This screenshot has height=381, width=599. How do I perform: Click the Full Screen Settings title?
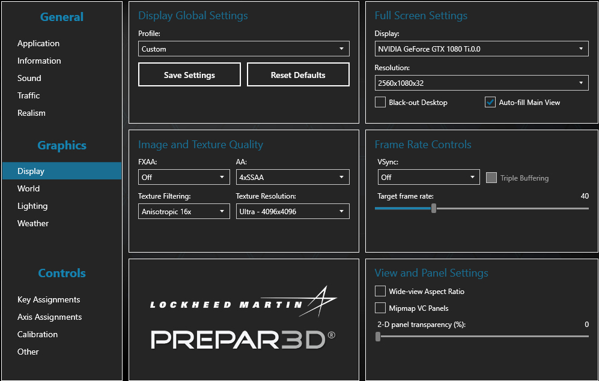(421, 16)
